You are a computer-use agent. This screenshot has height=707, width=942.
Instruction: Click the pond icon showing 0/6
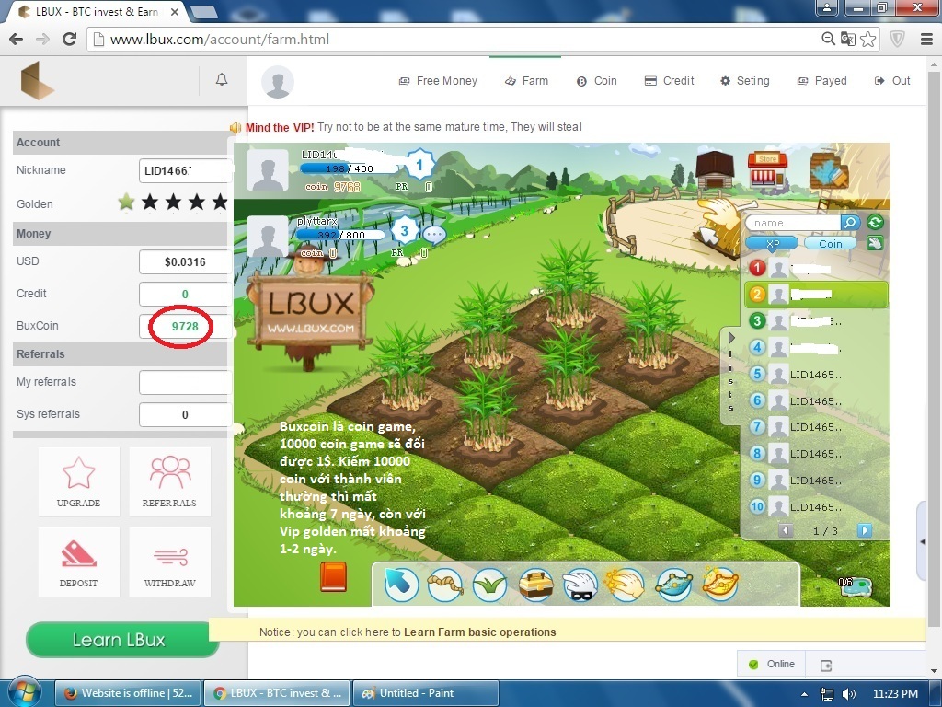pyautogui.click(x=855, y=586)
